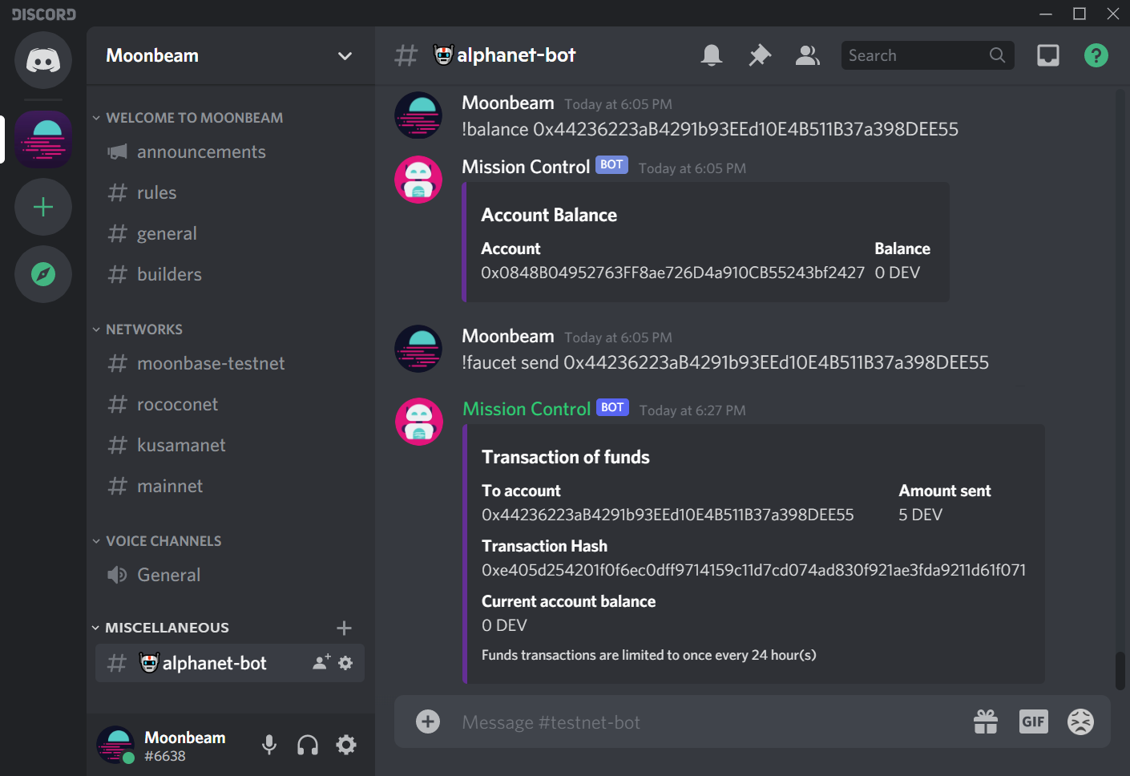The image size is (1130, 776).
Task: Toggle microphone mute in user panel
Action: pos(269,745)
